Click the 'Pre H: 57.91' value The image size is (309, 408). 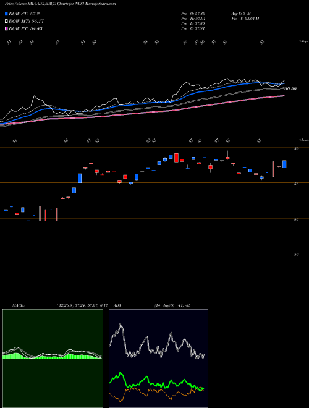193,19
